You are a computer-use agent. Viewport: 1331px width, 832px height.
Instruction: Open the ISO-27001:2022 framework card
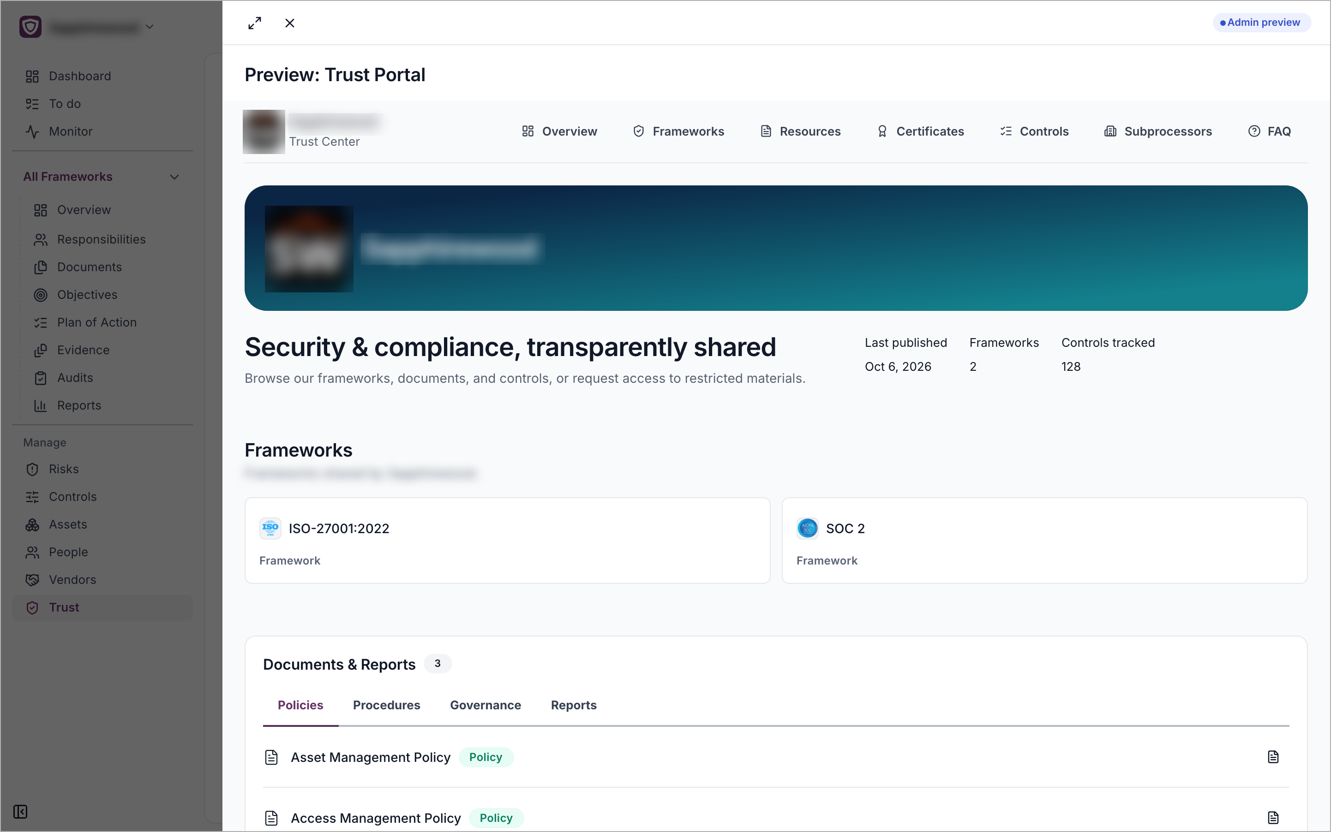pyautogui.click(x=507, y=541)
